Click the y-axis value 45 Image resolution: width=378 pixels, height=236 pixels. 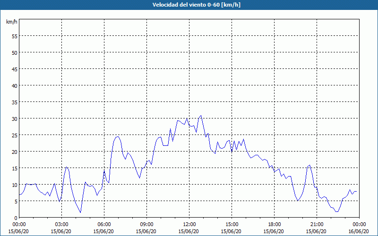(x=15, y=69)
